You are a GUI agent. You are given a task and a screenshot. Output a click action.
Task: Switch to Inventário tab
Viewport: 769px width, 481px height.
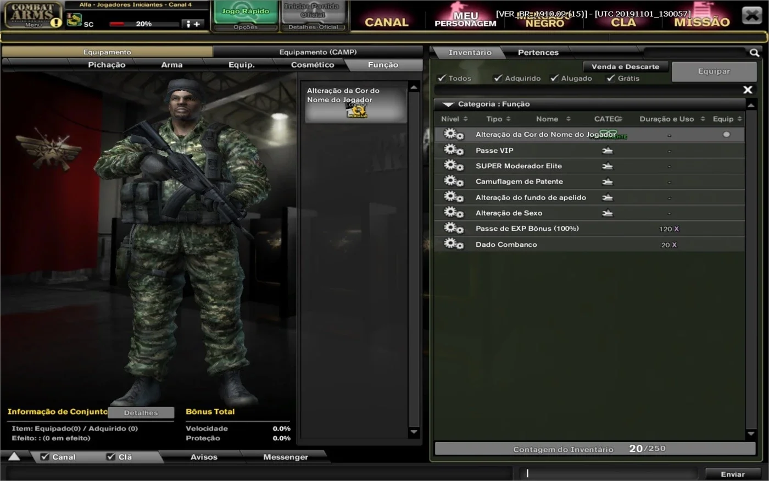[470, 52]
